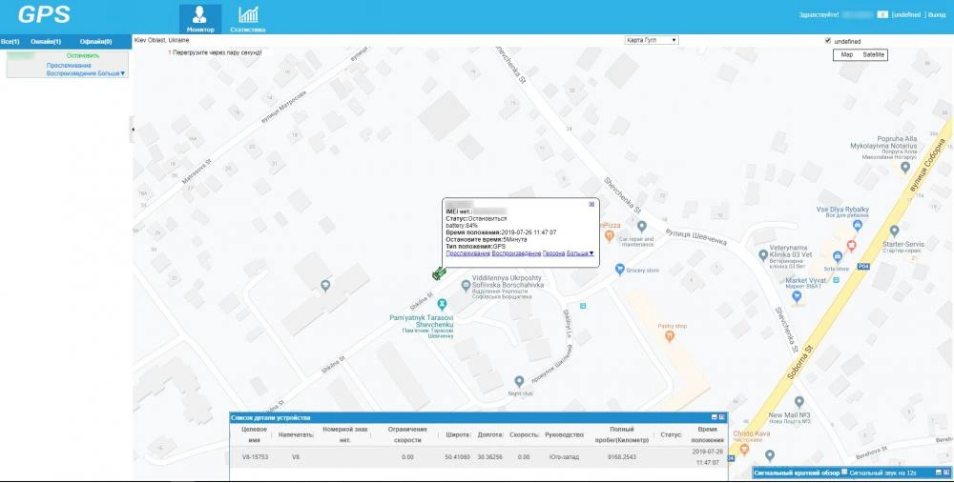The height and width of the screenshot is (483, 954).
Task: Minimize the device details list panel
Action: tap(713, 417)
